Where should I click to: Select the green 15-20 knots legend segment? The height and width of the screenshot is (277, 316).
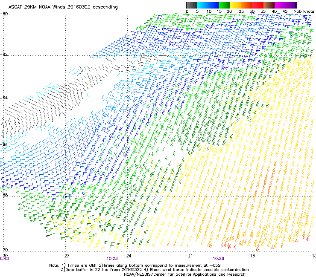[225, 5]
